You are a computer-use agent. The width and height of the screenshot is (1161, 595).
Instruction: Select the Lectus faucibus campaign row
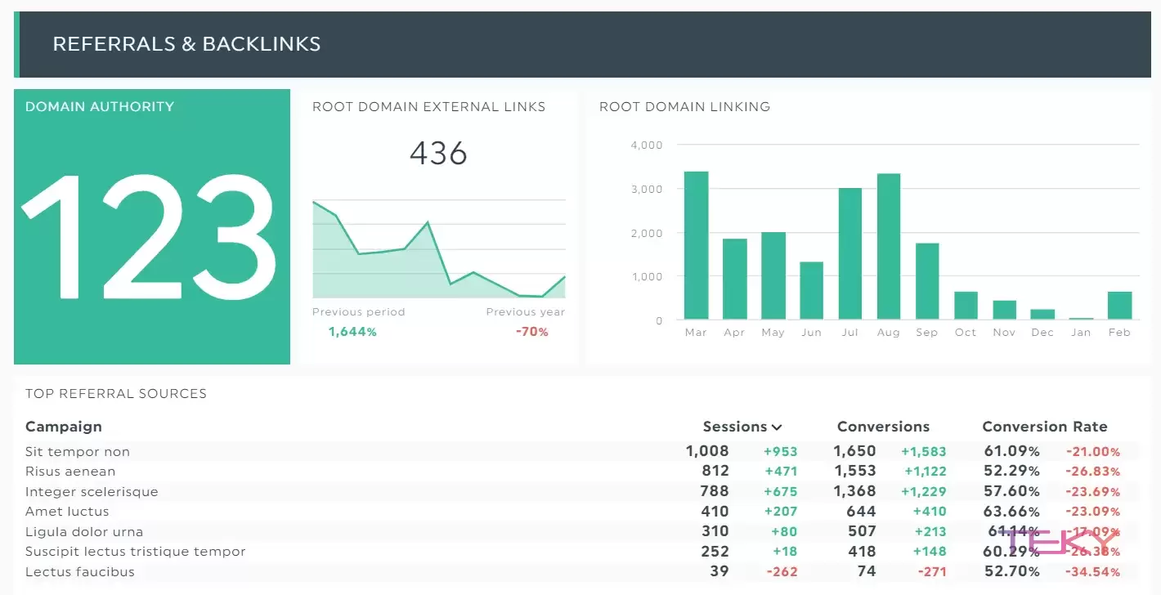tap(80, 572)
